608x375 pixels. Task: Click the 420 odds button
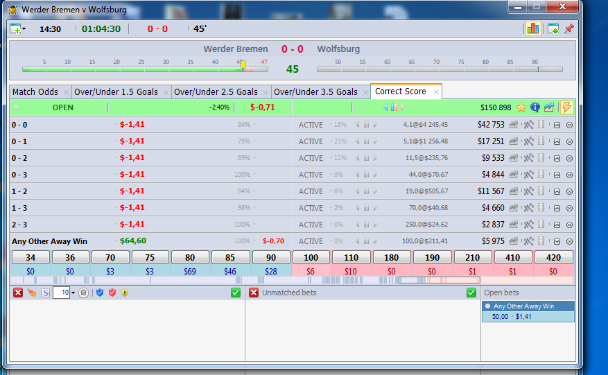tap(553, 257)
